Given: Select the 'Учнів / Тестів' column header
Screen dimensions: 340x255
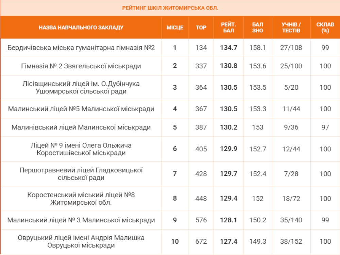Looking at the screenshot, I should [291, 28].
